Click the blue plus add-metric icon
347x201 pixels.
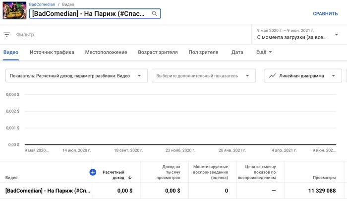click(x=92, y=172)
